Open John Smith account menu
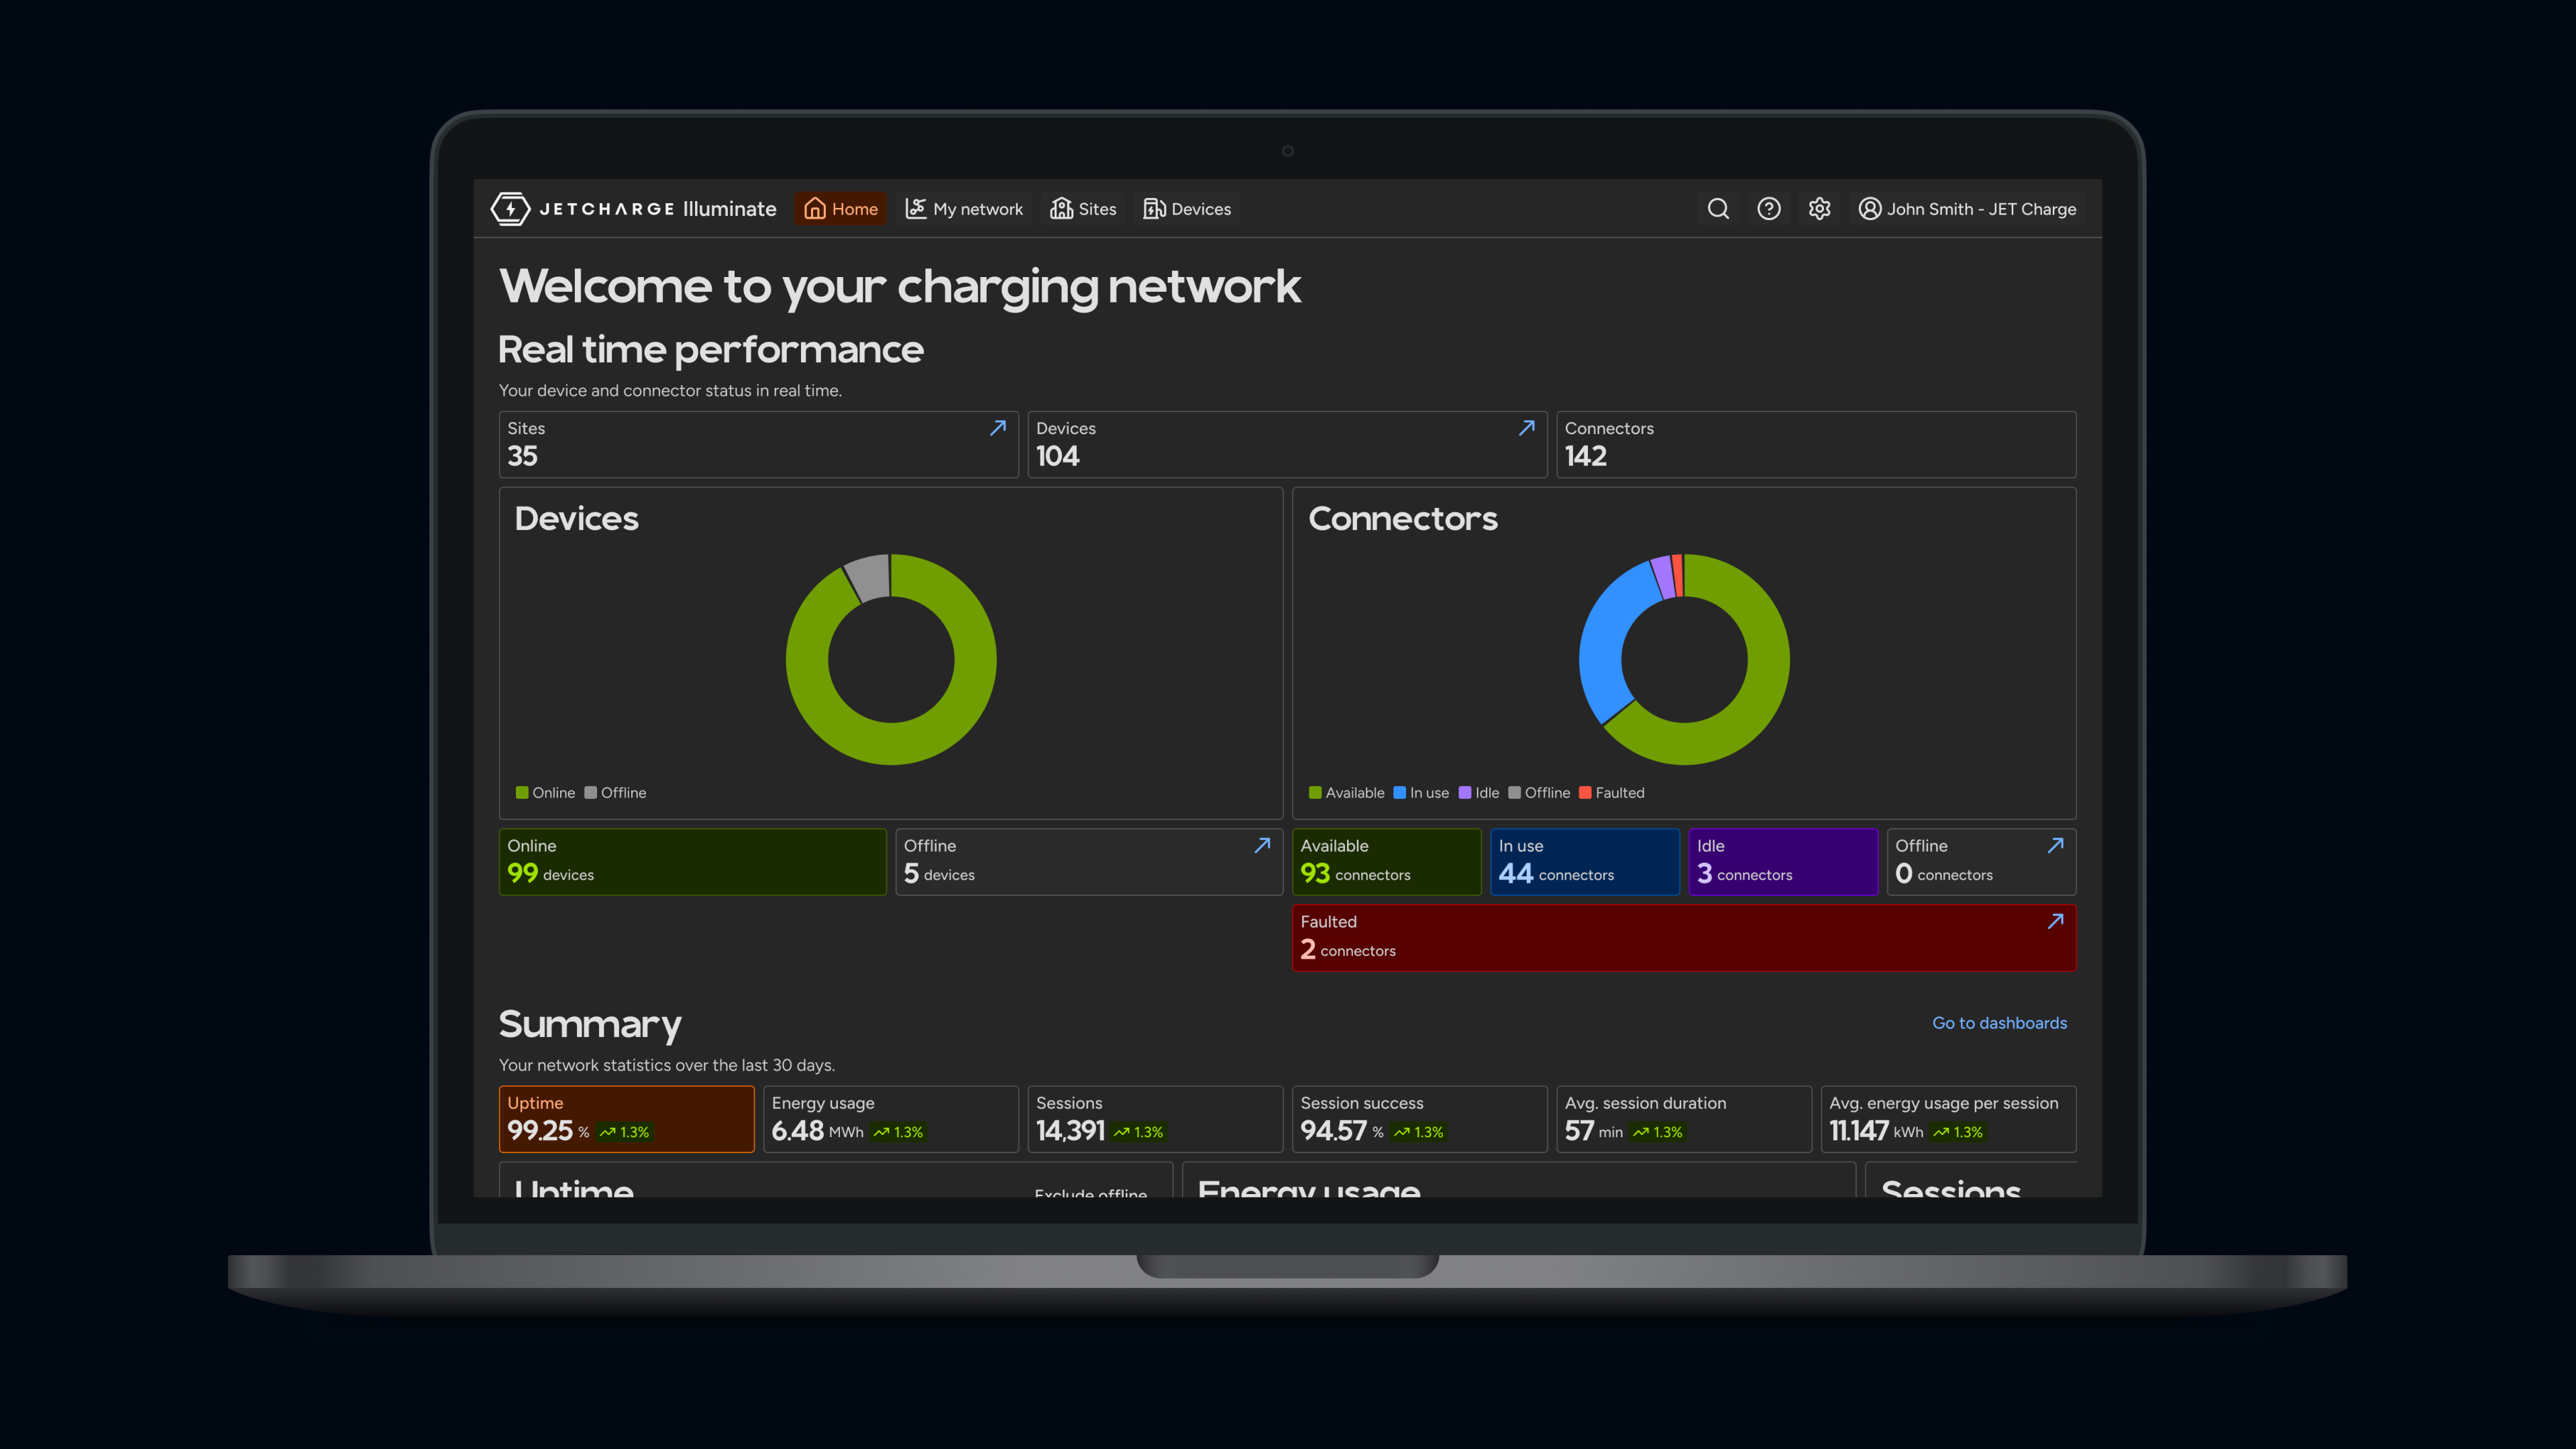This screenshot has width=2576, height=1449. point(1967,209)
